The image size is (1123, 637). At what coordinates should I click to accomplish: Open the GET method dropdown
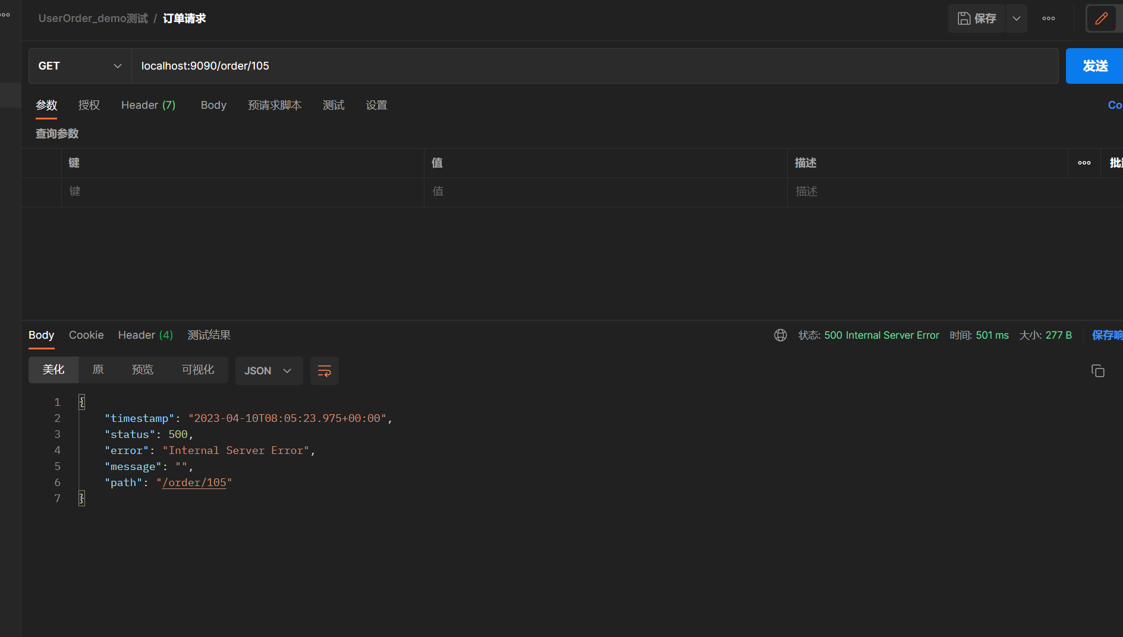[80, 66]
